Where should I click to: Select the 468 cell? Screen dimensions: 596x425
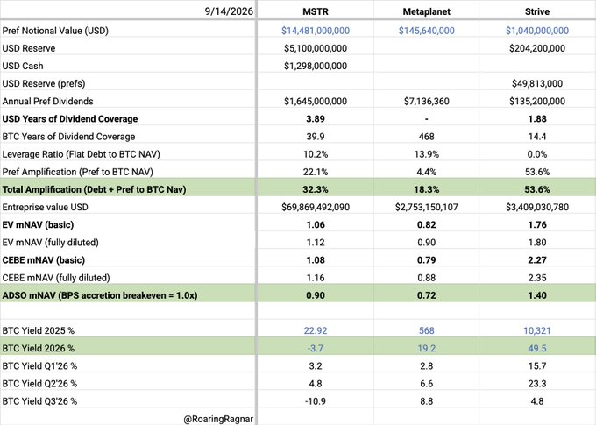click(427, 137)
